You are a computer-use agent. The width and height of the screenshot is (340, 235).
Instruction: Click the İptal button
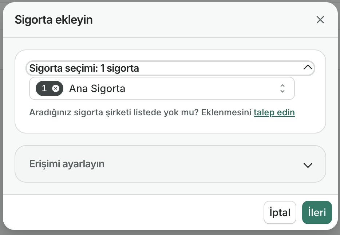pos(280,212)
